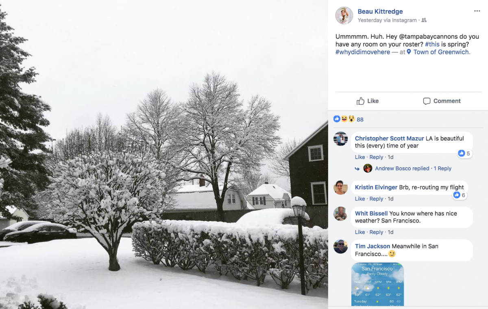Screen dimensions: 488x309
Task: Click the location pin next to Town of Greenwich
Action: point(409,52)
